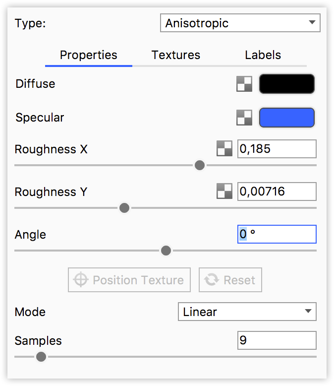Screen dimensions: 334x386
Task: Open the blue Specular color swatch
Action: (287, 118)
